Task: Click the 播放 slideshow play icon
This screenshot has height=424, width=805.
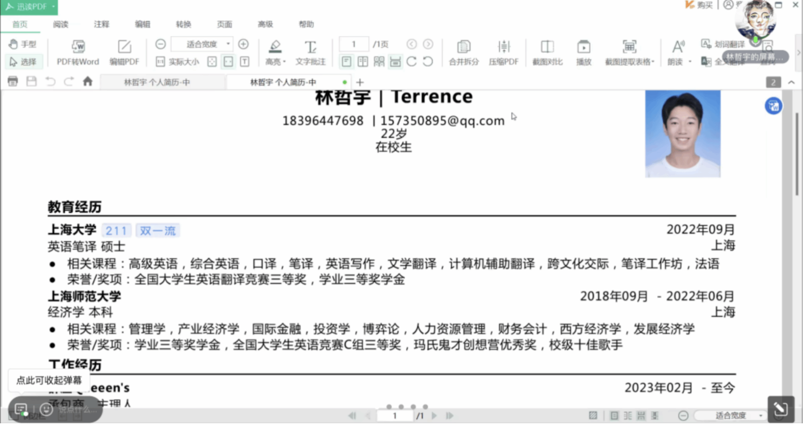Action: [x=584, y=47]
